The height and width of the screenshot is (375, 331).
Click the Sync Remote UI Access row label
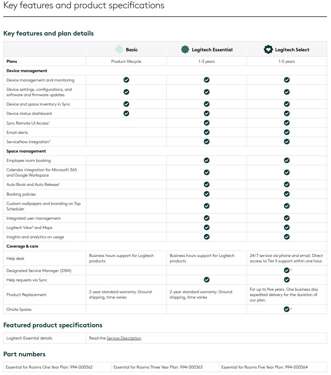28,123
